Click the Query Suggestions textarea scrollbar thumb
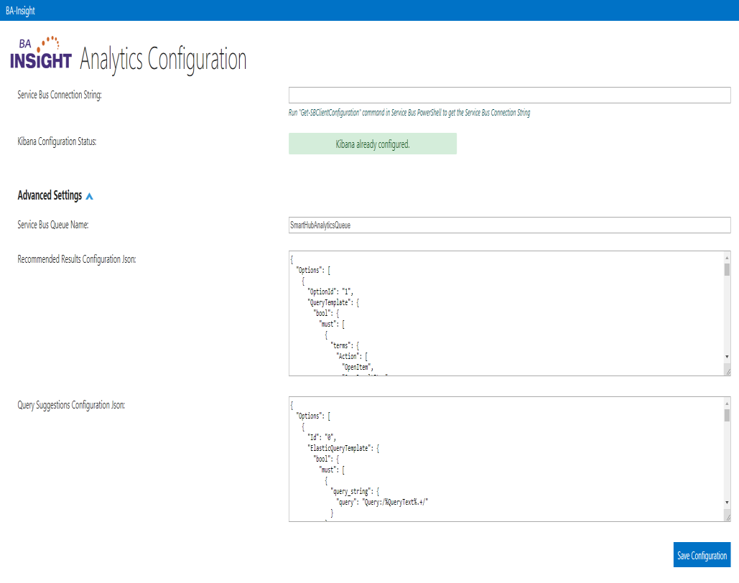The height and width of the screenshot is (583, 739). 727,416
